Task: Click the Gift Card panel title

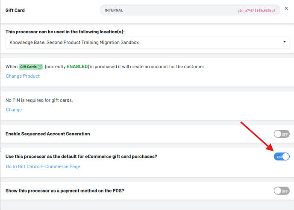Action: click(15, 10)
